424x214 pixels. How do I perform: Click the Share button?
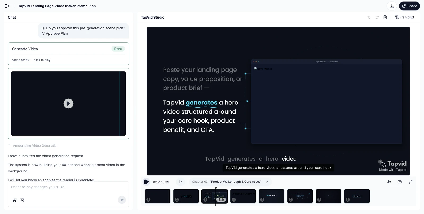pos(409,6)
